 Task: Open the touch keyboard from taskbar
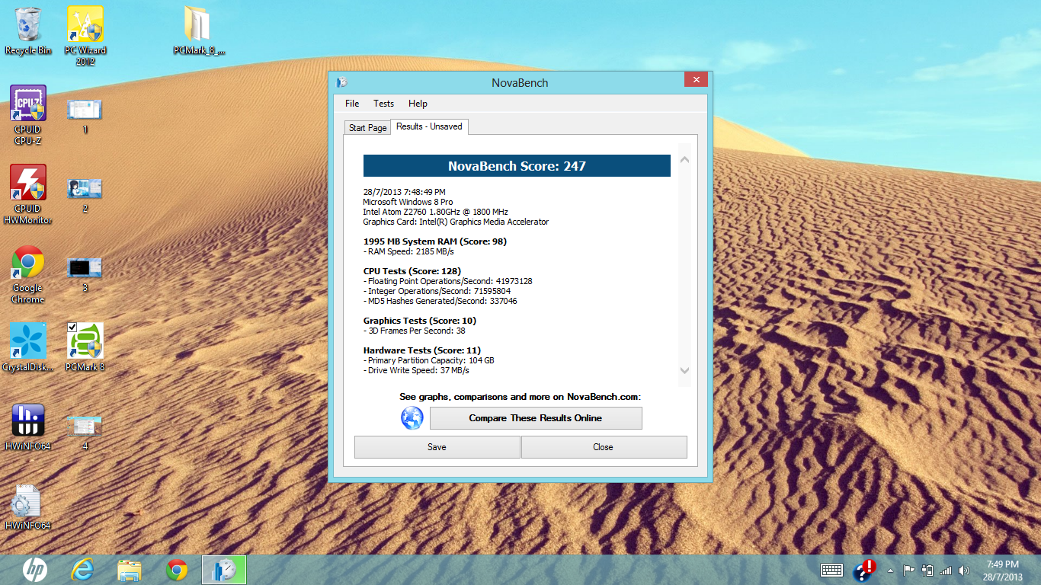click(x=831, y=570)
